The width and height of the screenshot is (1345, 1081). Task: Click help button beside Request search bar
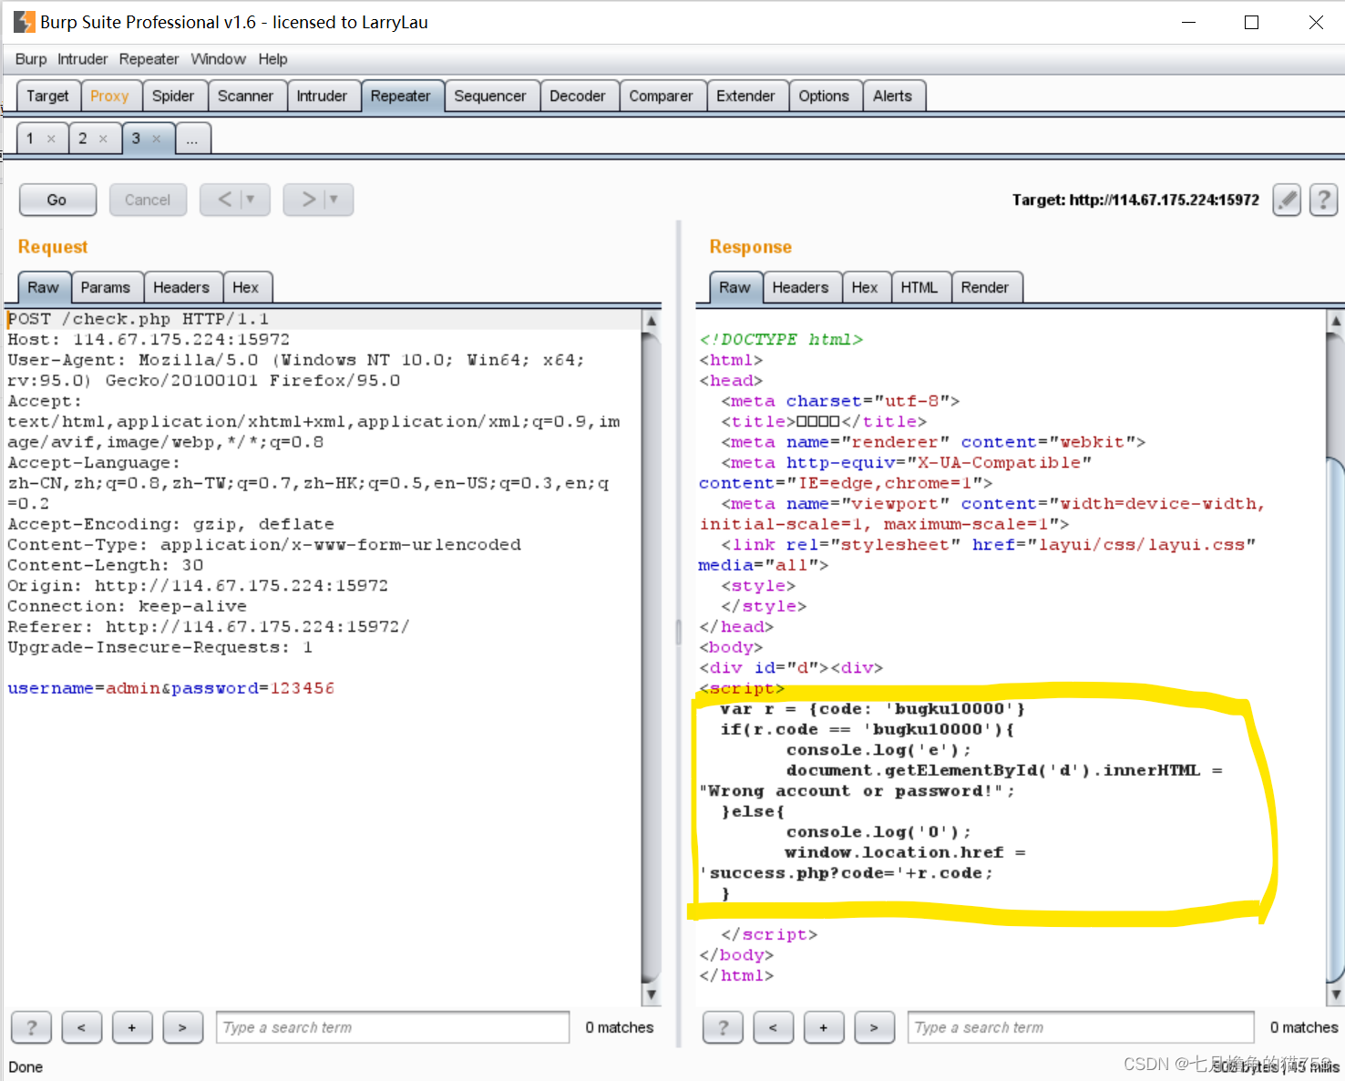pos(31,1027)
